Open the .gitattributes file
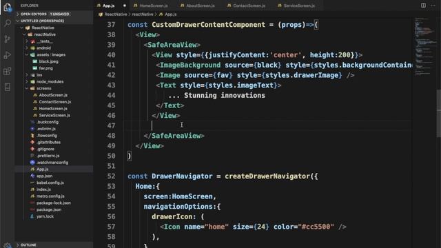The height and width of the screenshot is (248, 441). click(x=49, y=143)
